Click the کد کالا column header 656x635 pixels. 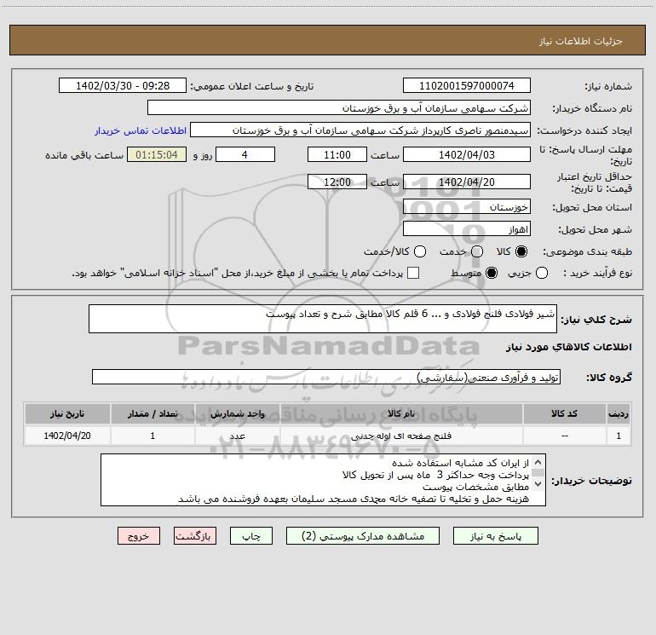click(564, 413)
